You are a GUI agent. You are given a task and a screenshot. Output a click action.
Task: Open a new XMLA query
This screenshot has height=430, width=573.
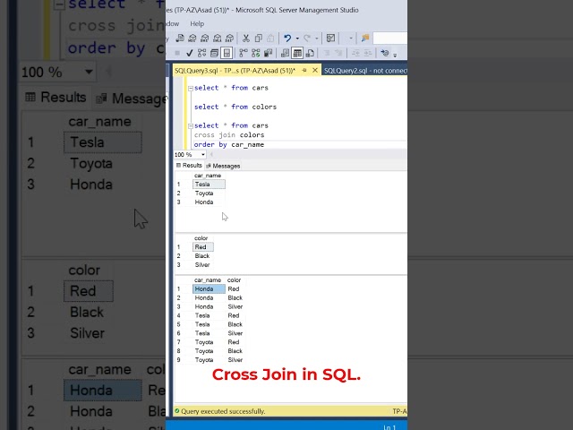click(217, 38)
